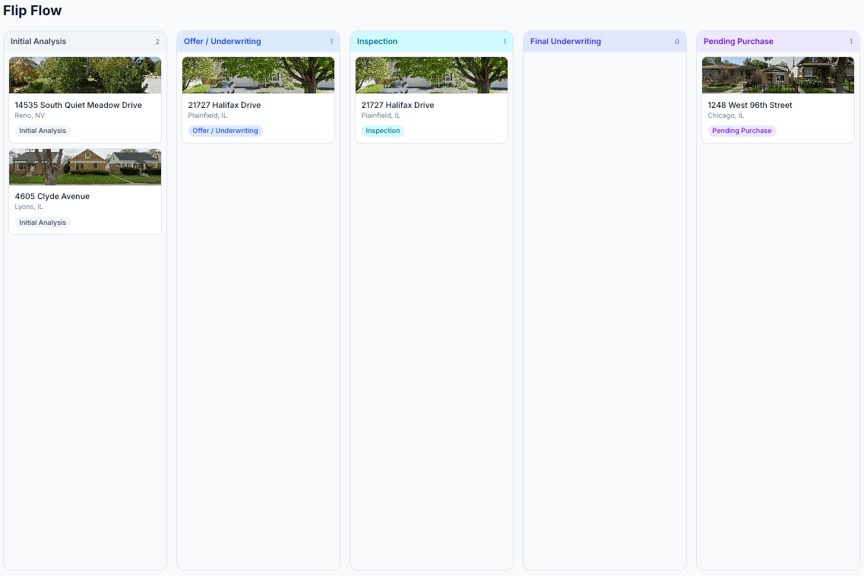Click Initial Analysis tag on Quiet Meadow card
This screenshot has height=576, width=864.
[43, 131]
